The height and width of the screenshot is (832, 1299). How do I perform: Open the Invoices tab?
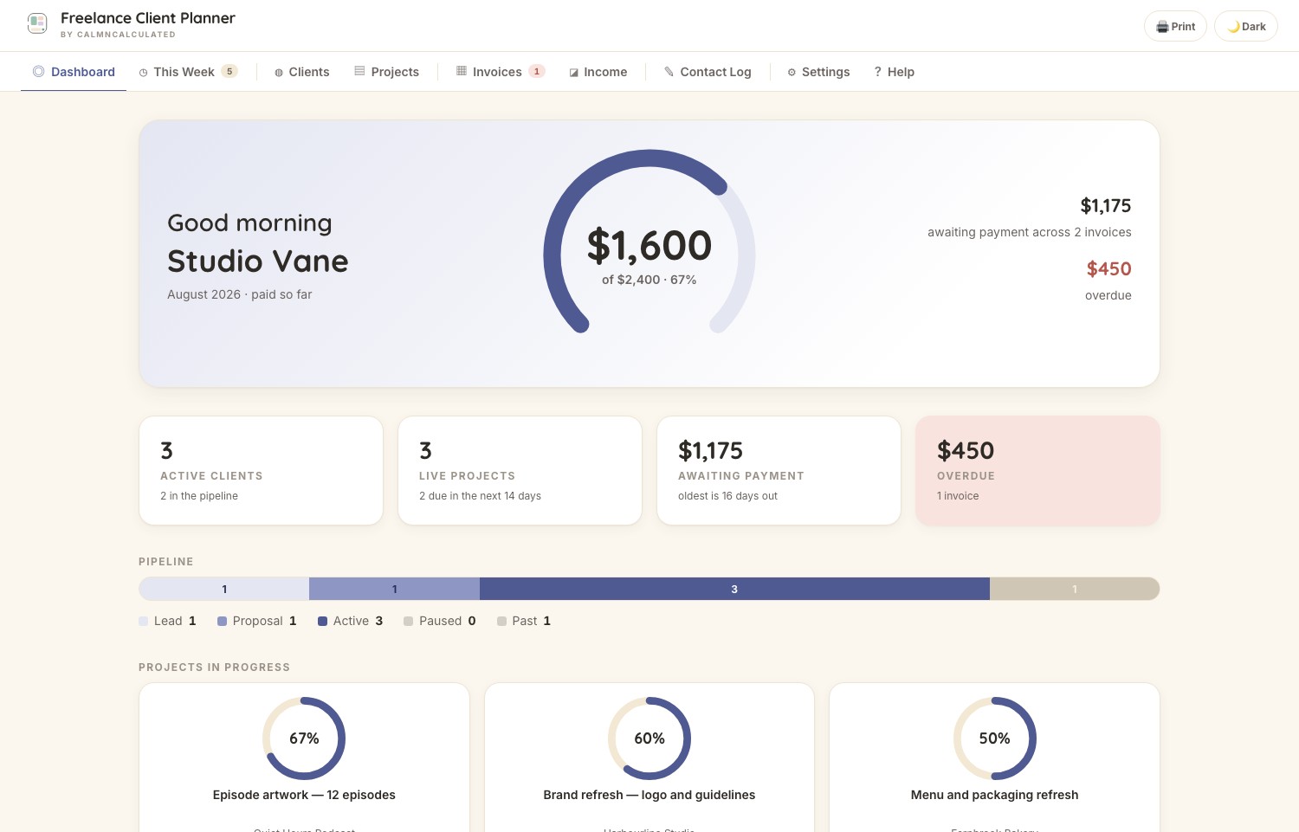pos(501,72)
